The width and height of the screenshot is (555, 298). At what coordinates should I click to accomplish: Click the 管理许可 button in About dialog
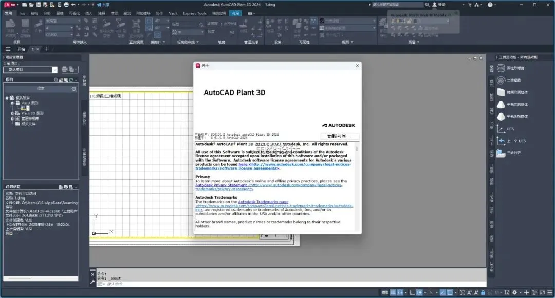point(340,136)
